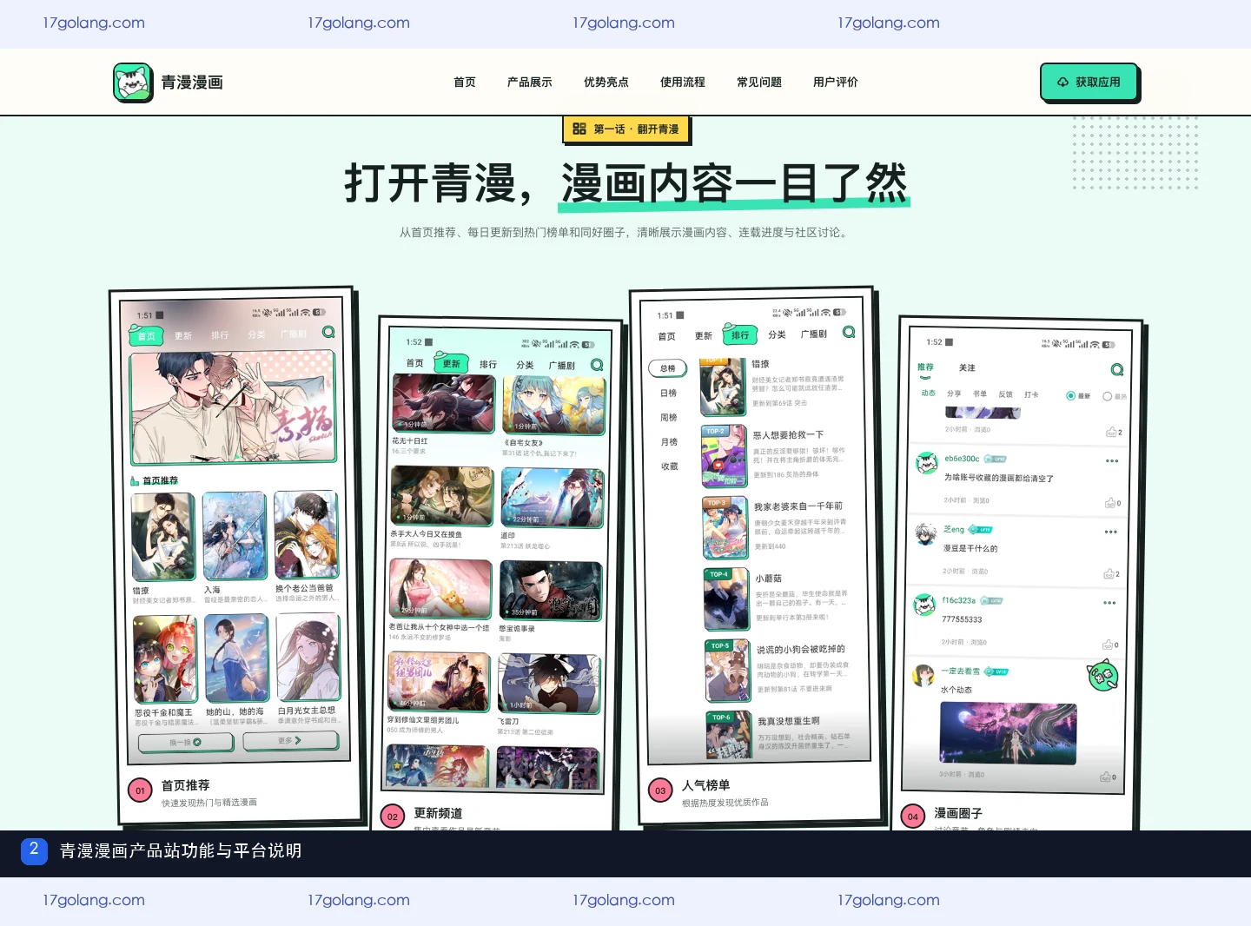Jump to 常见问题 from the navbar
The width and height of the screenshot is (1251, 926).
(759, 82)
